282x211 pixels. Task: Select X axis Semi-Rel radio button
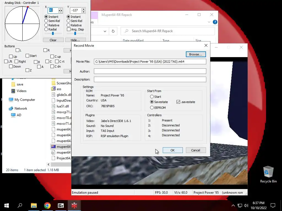[46, 21]
